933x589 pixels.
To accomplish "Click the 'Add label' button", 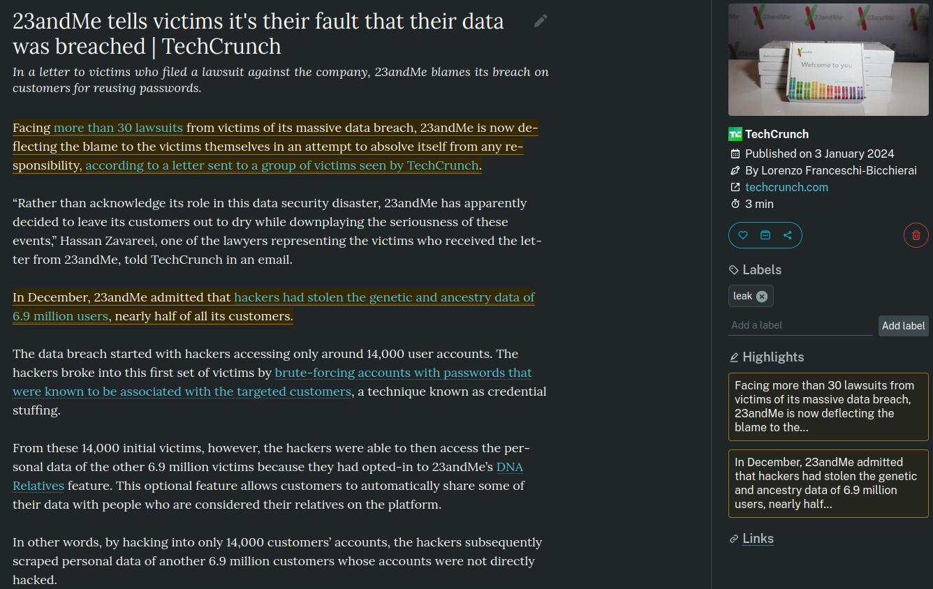I will [x=904, y=326].
